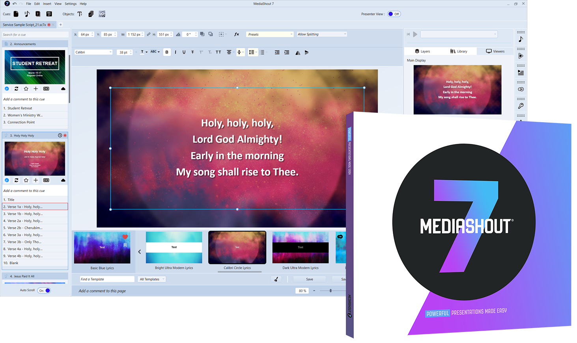Add a new script tab with plus
This screenshot has width=577, height=343.
61,25
